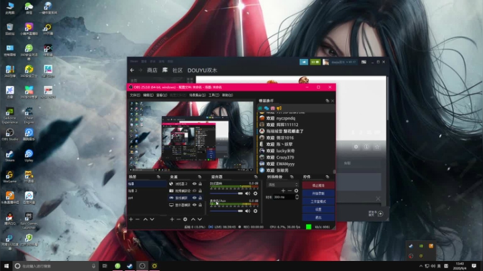Open Mic/Aux channel settings gear

point(256,211)
